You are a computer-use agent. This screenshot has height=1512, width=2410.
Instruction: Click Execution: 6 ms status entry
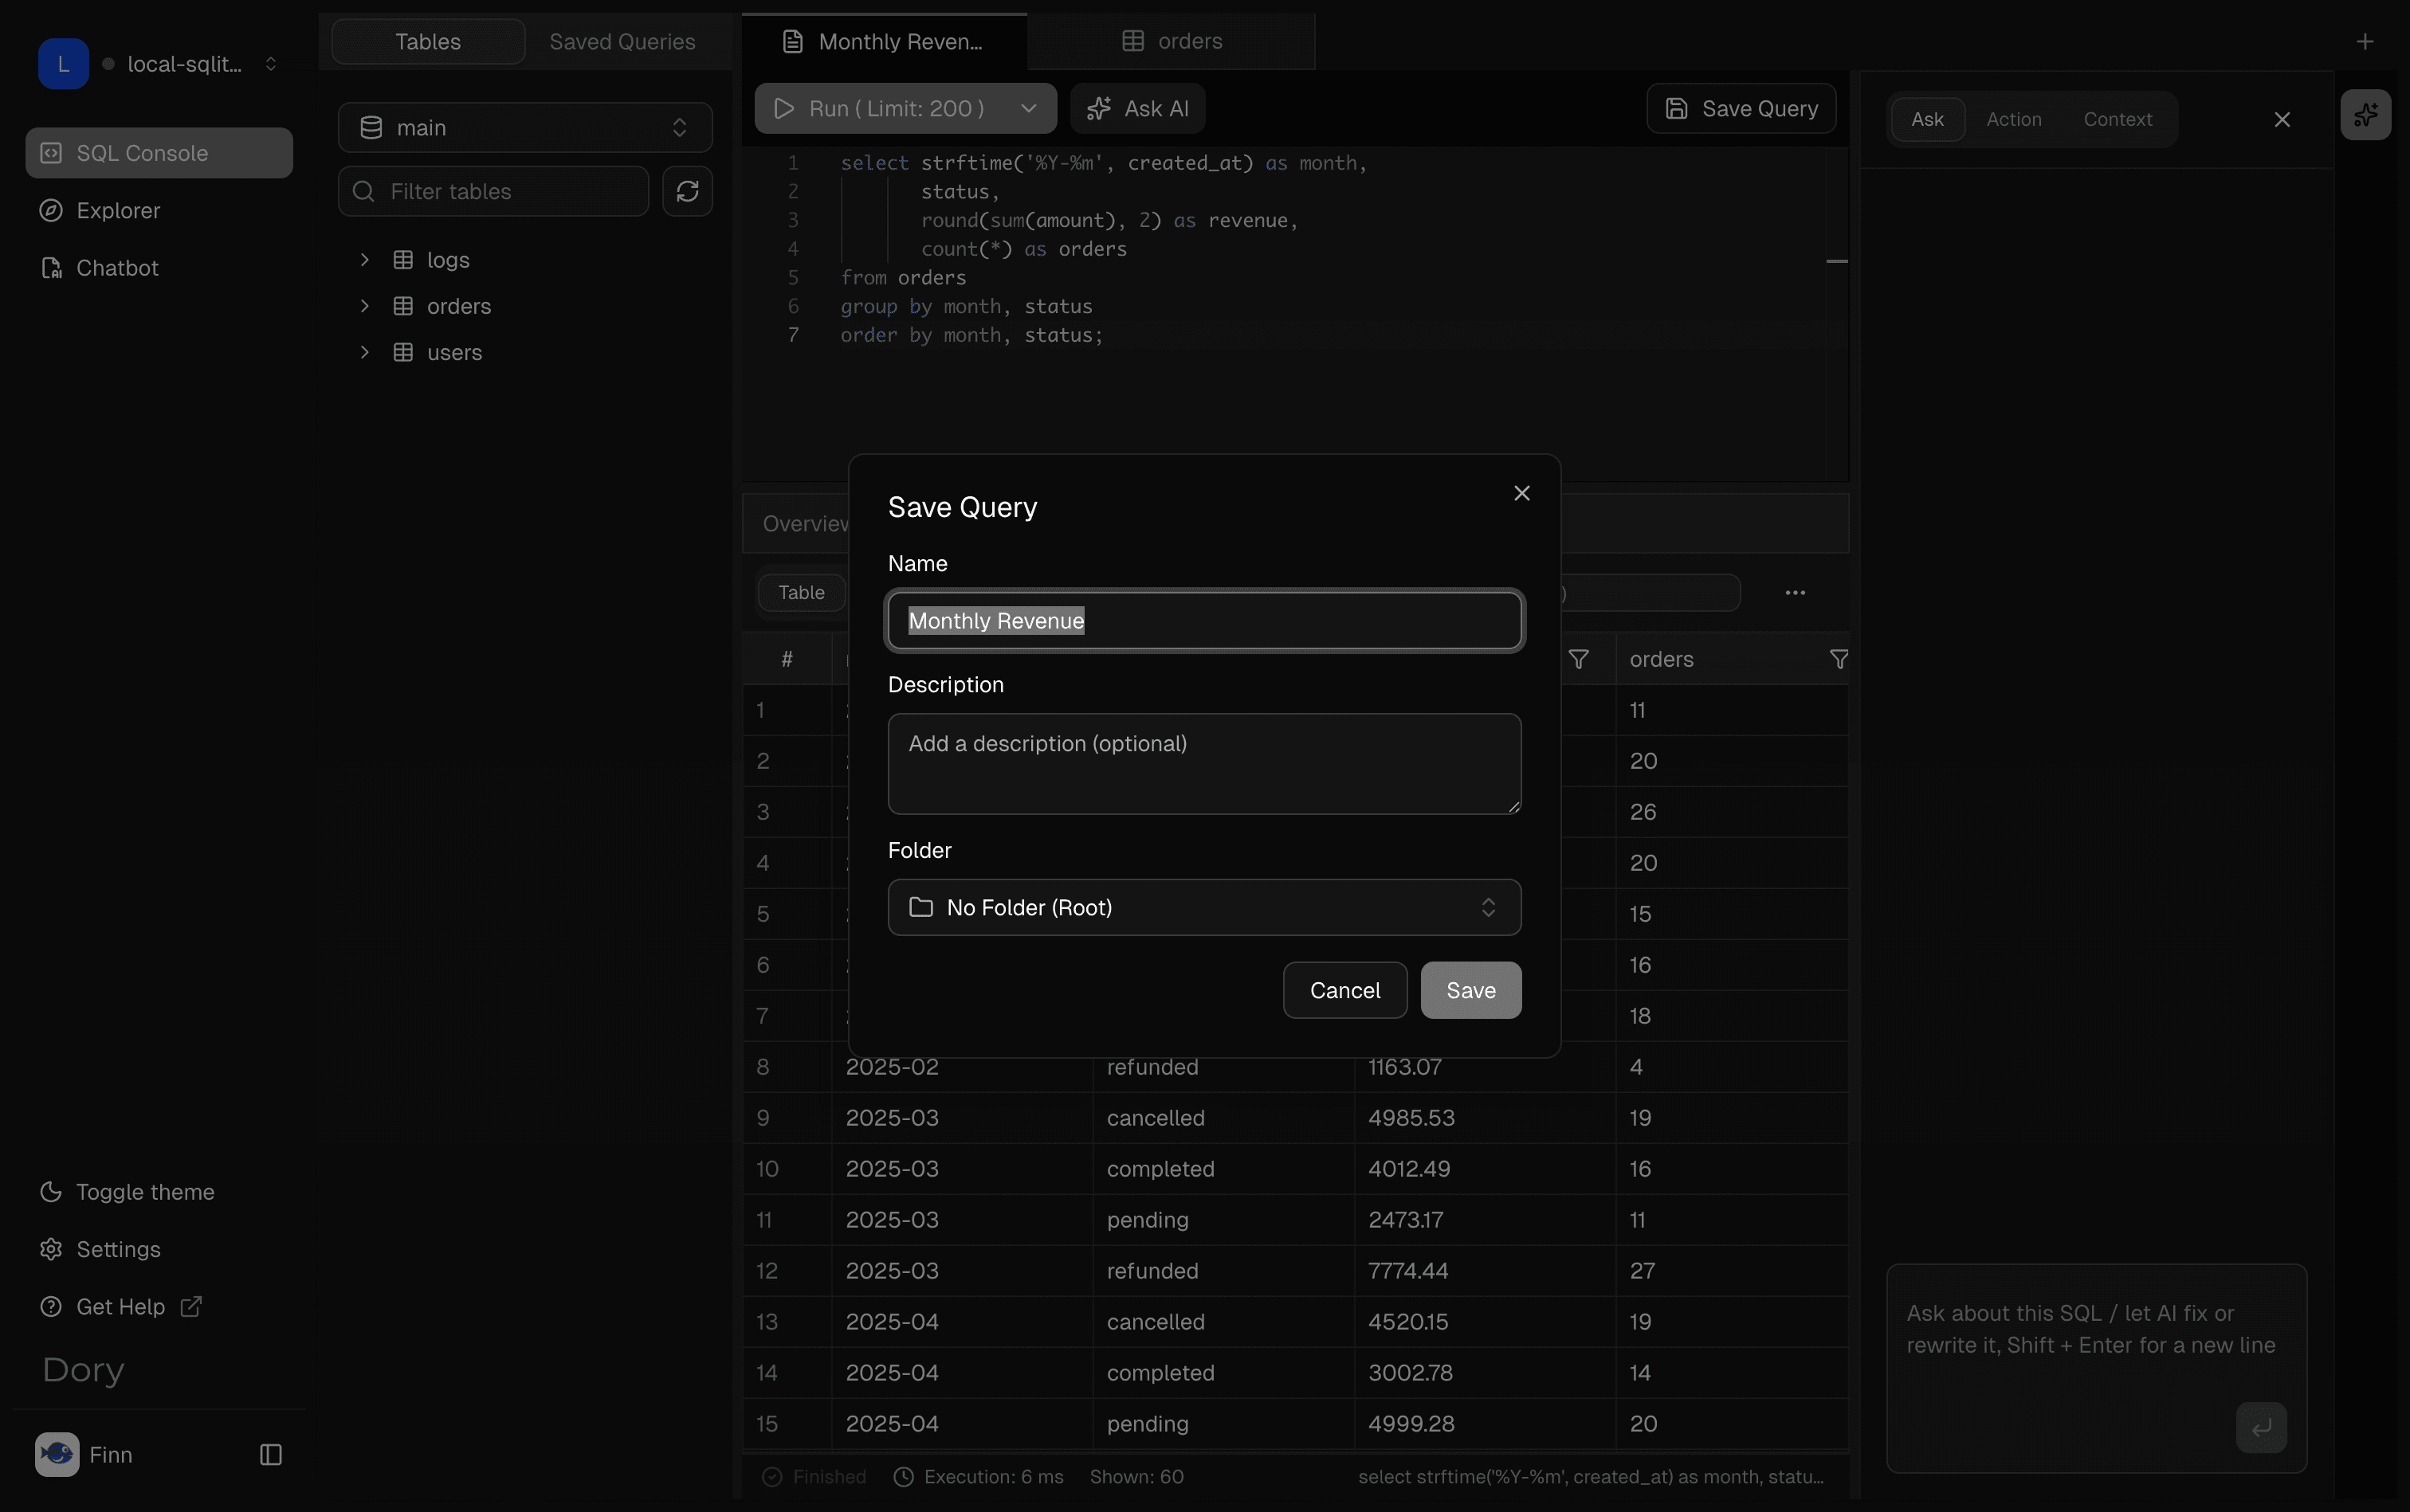point(977,1477)
